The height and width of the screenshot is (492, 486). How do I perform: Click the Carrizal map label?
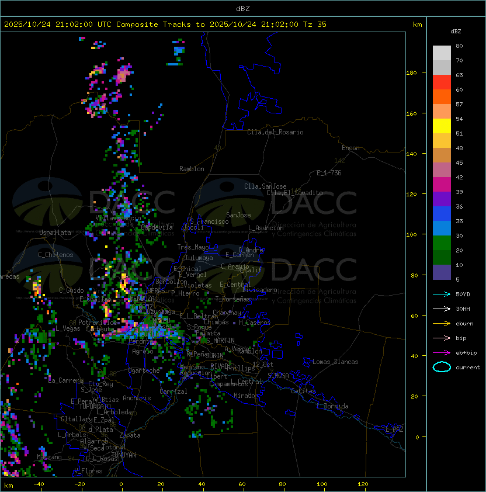(x=173, y=391)
